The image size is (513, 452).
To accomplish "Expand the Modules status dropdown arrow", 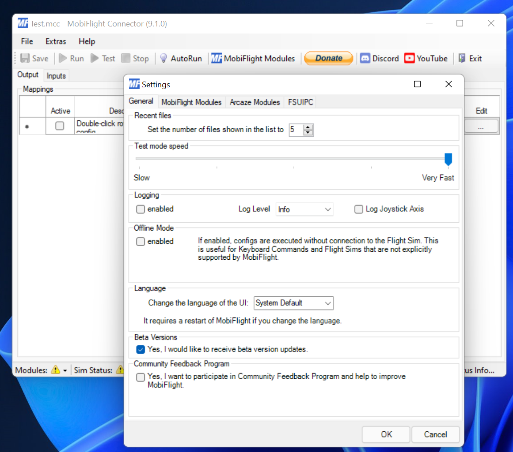I will (x=65, y=370).
